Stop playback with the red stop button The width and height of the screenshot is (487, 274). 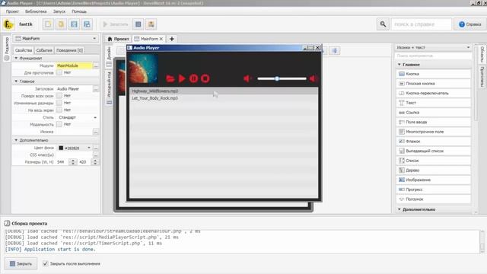205,78
